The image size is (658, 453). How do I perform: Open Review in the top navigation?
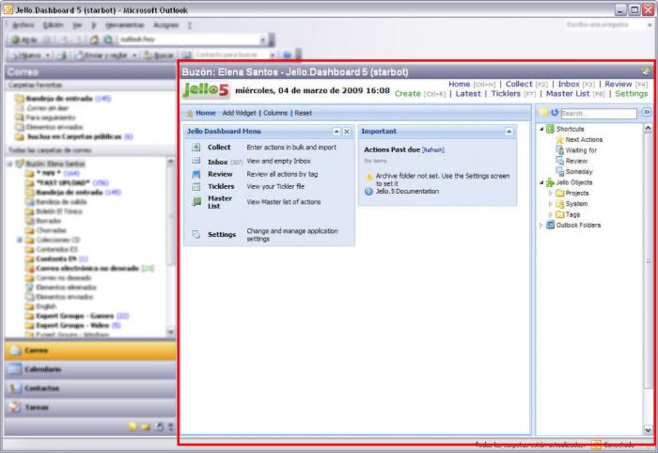[x=618, y=84]
